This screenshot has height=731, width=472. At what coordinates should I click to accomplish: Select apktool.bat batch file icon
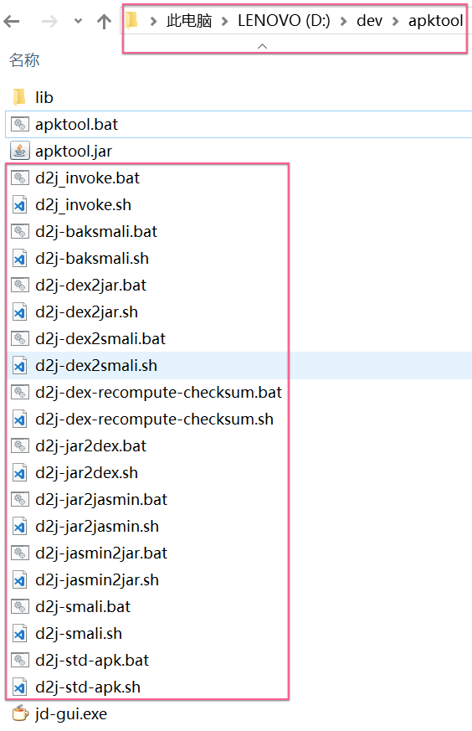click(19, 124)
